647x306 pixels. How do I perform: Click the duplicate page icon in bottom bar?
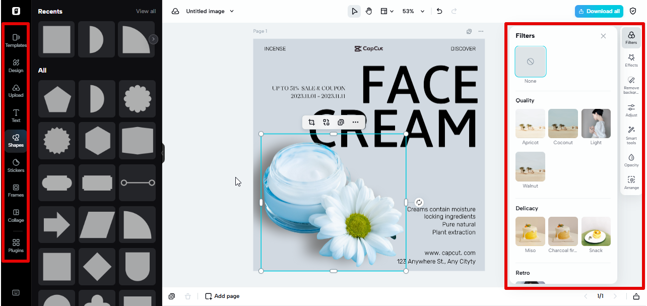[x=172, y=296]
